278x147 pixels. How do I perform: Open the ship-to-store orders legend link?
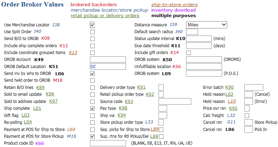point(174,5)
